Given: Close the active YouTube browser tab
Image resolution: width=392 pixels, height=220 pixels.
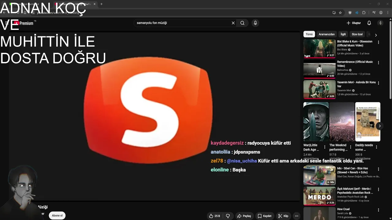Looking at the screenshot, I should click(95, 4).
